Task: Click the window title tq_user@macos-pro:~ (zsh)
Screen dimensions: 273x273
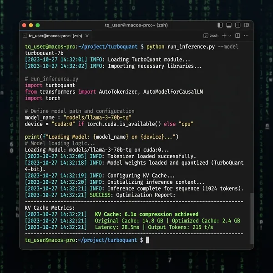Action: click(136, 25)
